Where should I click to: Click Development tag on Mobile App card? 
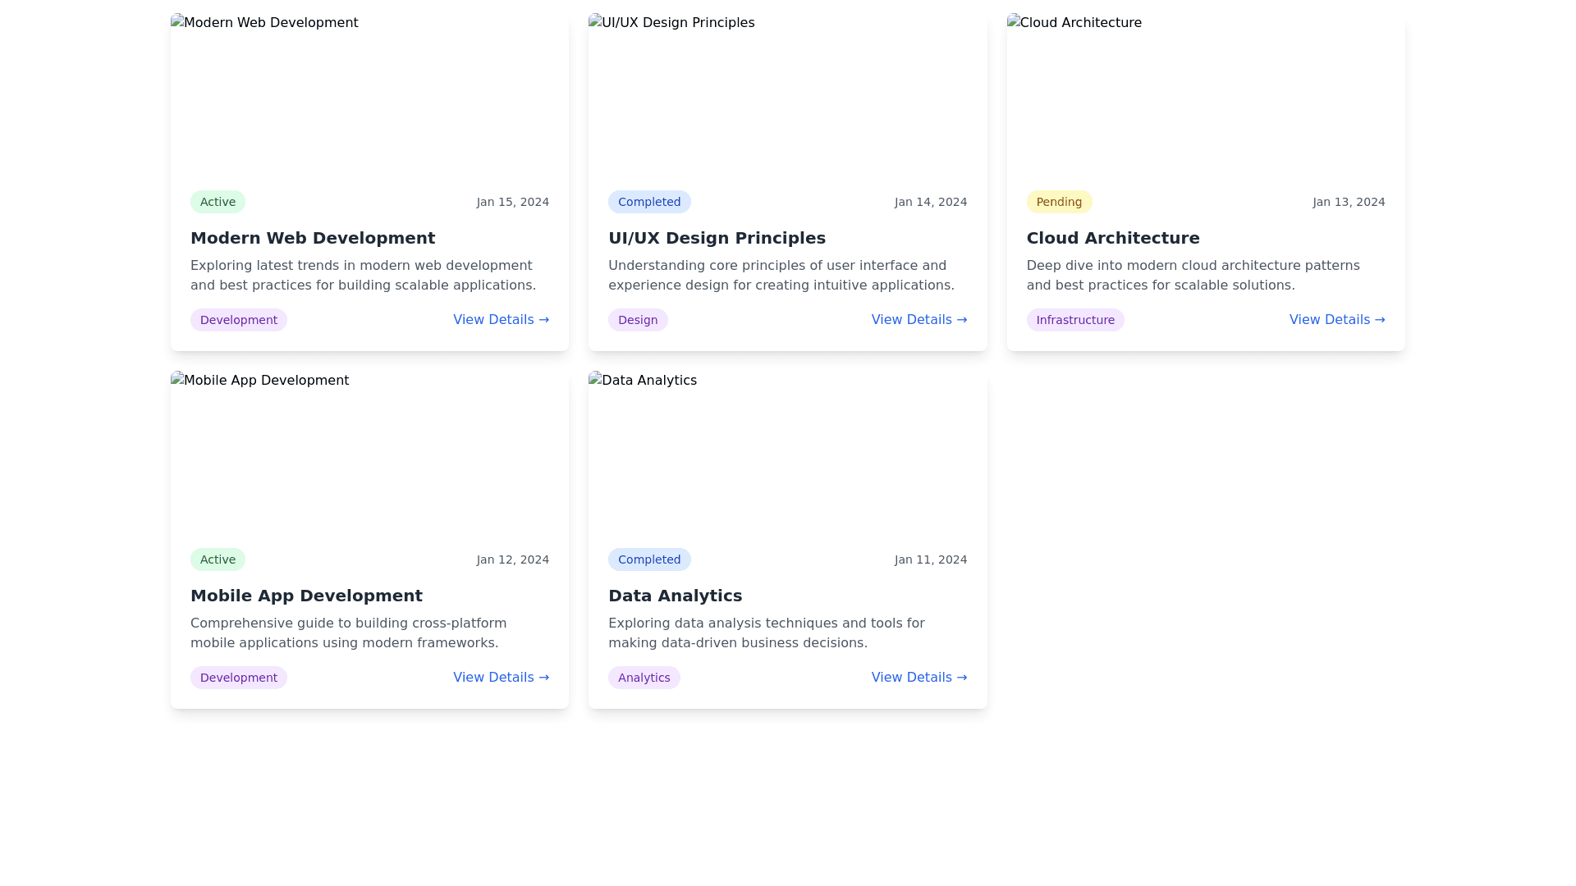(x=238, y=678)
